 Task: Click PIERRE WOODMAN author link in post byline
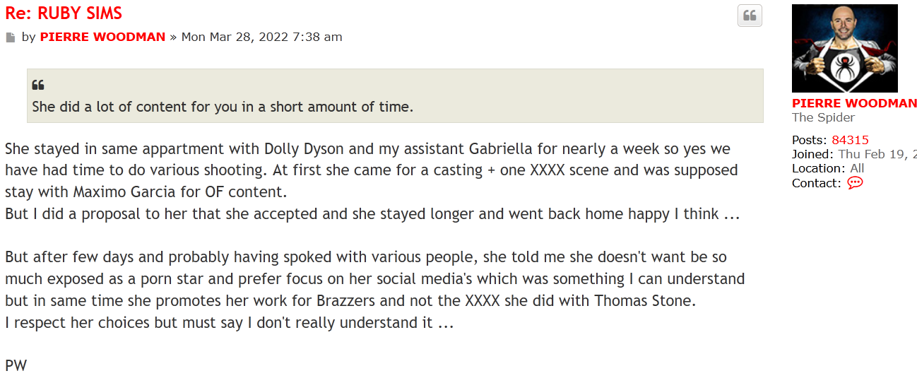[102, 37]
